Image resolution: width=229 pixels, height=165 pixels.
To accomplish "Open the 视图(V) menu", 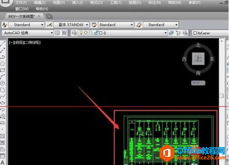I will [x=59, y=3].
